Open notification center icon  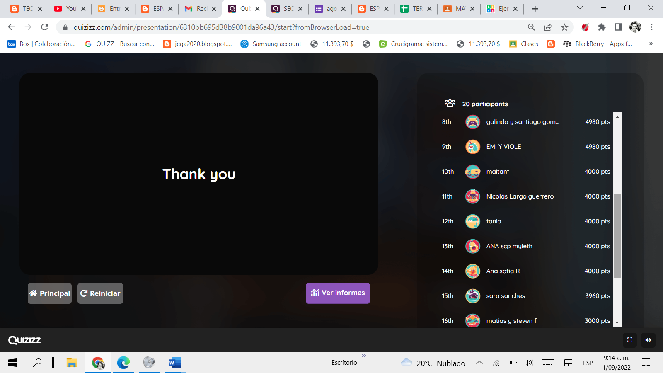click(646, 363)
